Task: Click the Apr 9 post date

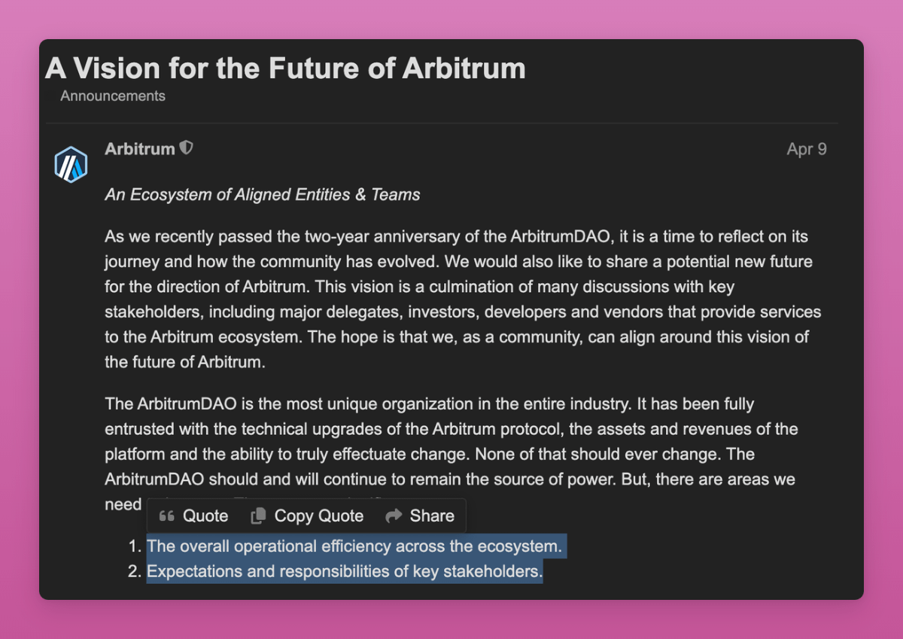Action: coord(807,149)
